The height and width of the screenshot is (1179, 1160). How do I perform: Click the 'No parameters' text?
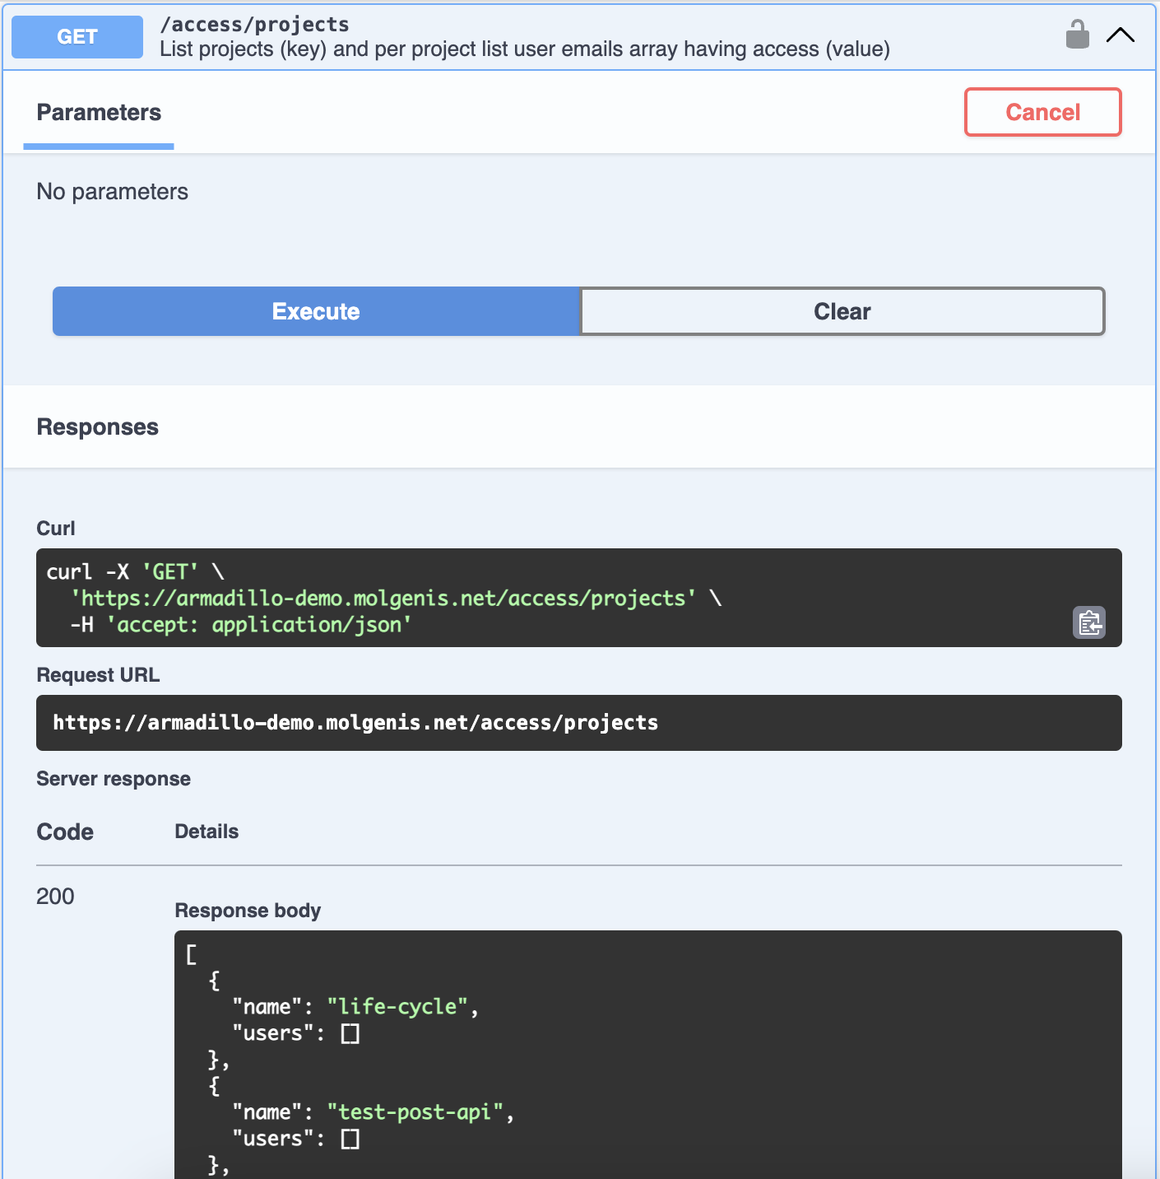[113, 192]
